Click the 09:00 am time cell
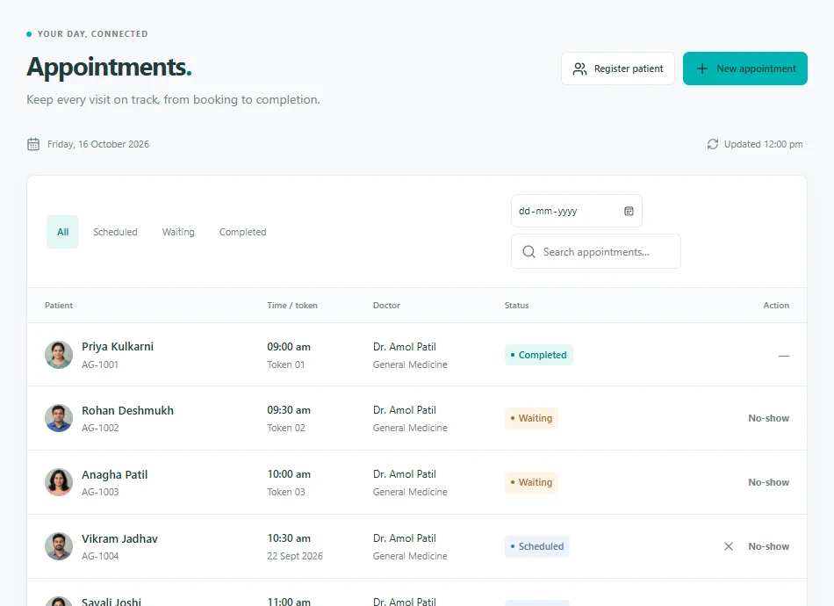 click(x=289, y=347)
